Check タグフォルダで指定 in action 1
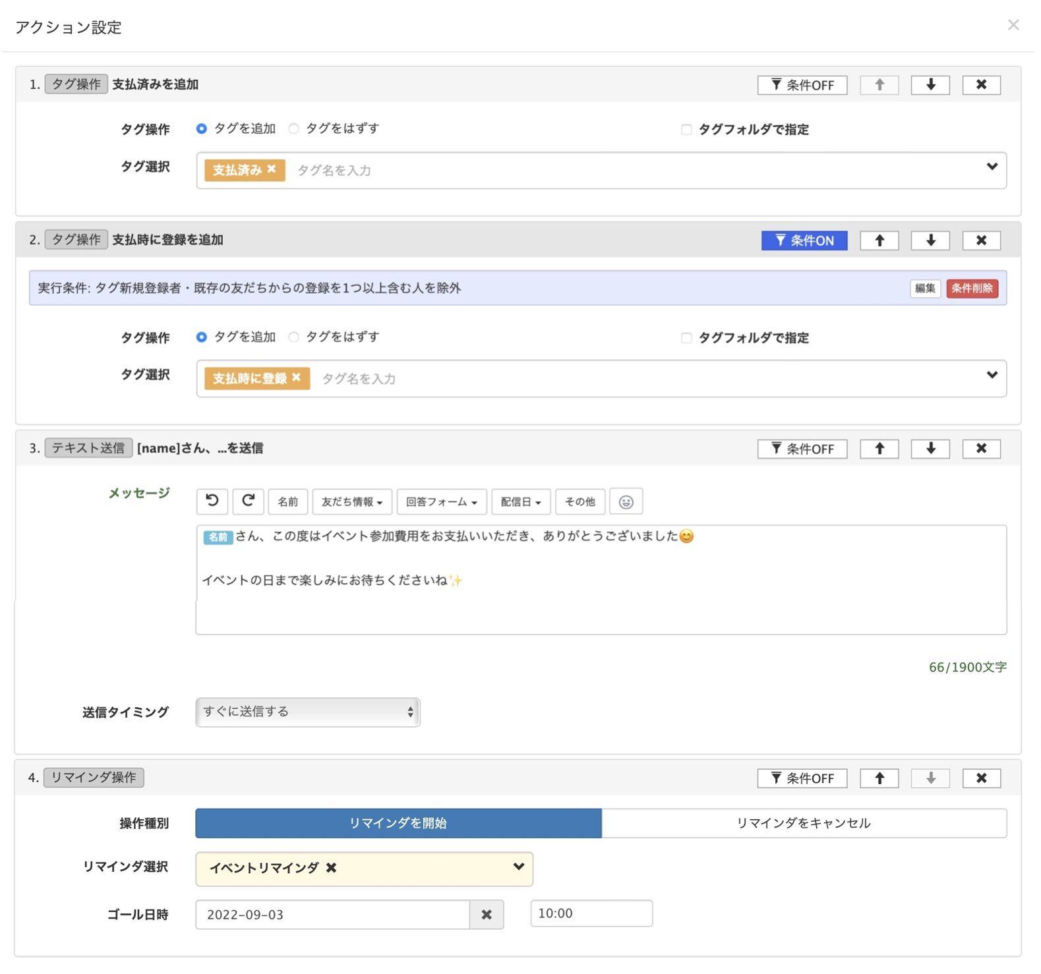Screen dimensions: 1041x974 [x=686, y=129]
